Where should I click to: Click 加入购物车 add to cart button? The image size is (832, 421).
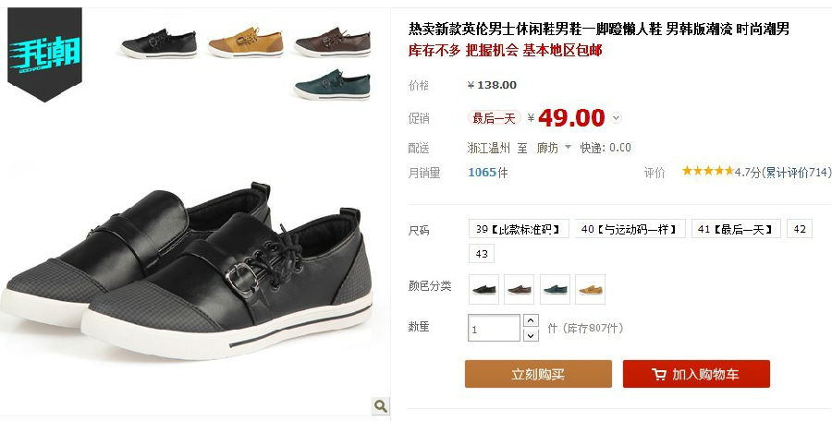(696, 374)
